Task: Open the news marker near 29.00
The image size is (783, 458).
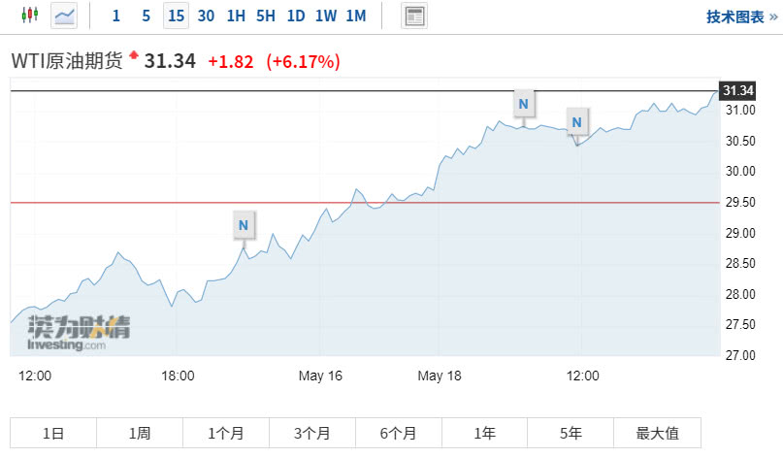Action: (x=244, y=226)
